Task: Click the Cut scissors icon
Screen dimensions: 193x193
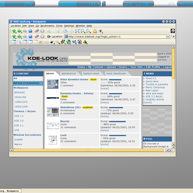Action: pos(49,31)
